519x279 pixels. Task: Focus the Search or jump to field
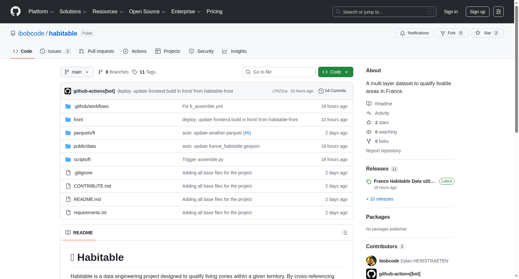384,12
